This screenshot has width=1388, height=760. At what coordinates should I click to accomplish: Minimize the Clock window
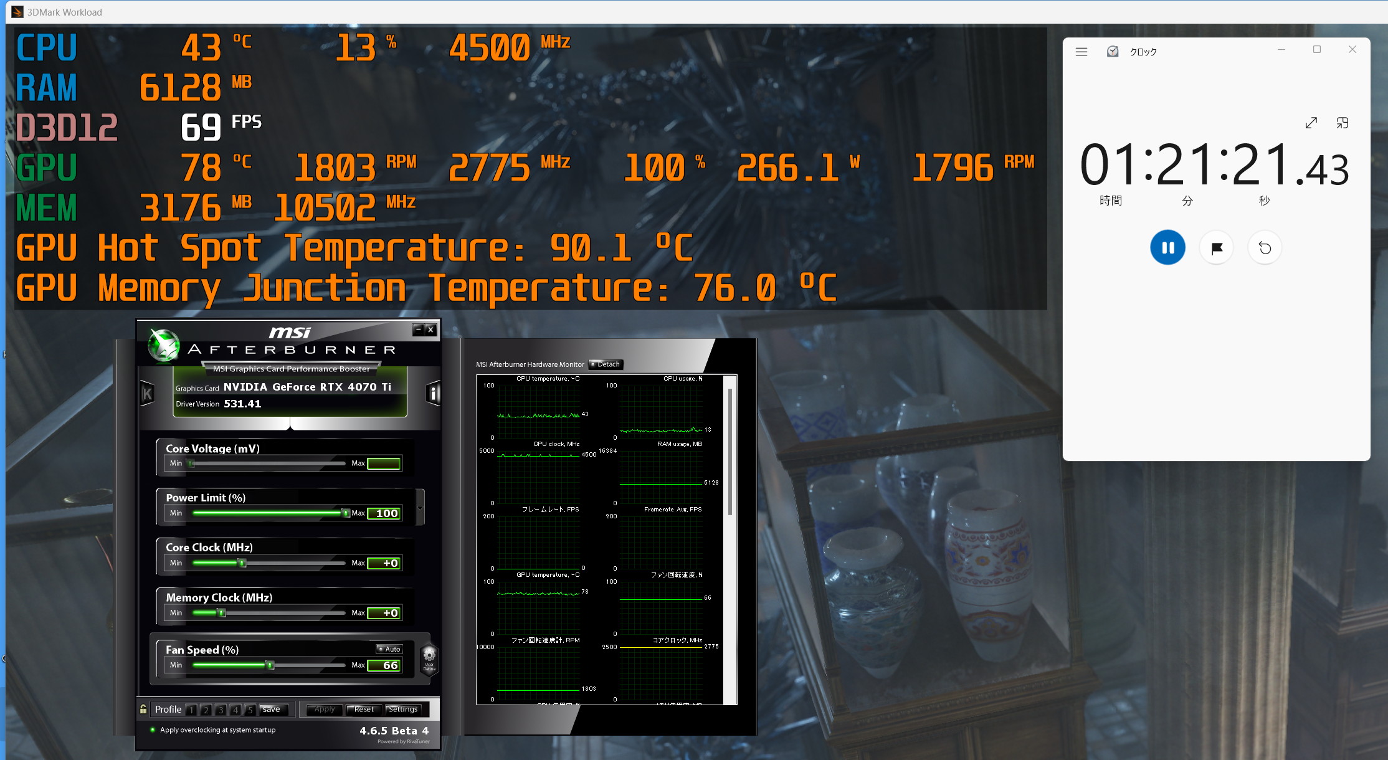pyautogui.click(x=1281, y=50)
